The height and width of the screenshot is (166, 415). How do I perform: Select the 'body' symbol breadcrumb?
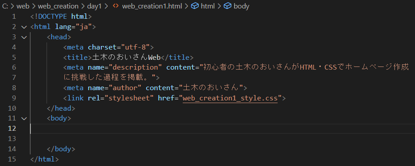241,6
